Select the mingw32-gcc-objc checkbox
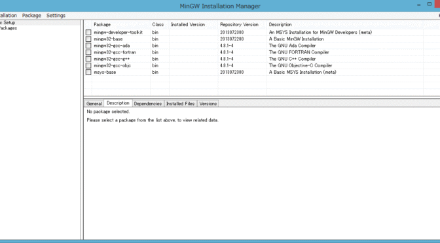 88,65
